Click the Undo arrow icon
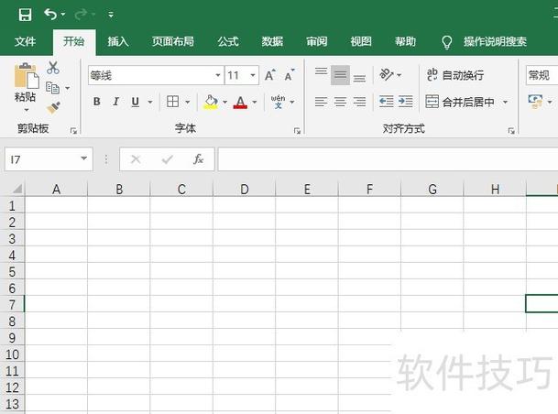Screen dimensions: 558x414 (x=49, y=15)
